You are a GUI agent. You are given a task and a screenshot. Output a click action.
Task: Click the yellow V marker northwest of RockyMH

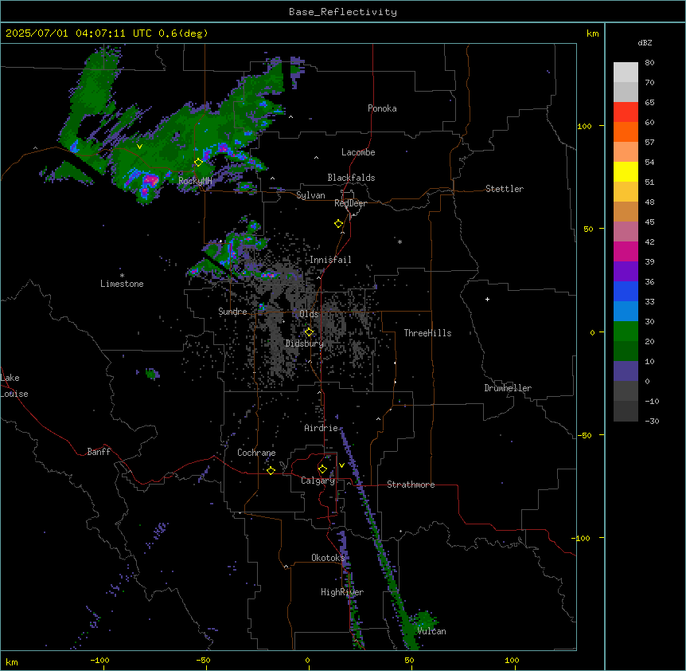[x=139, y=147]
